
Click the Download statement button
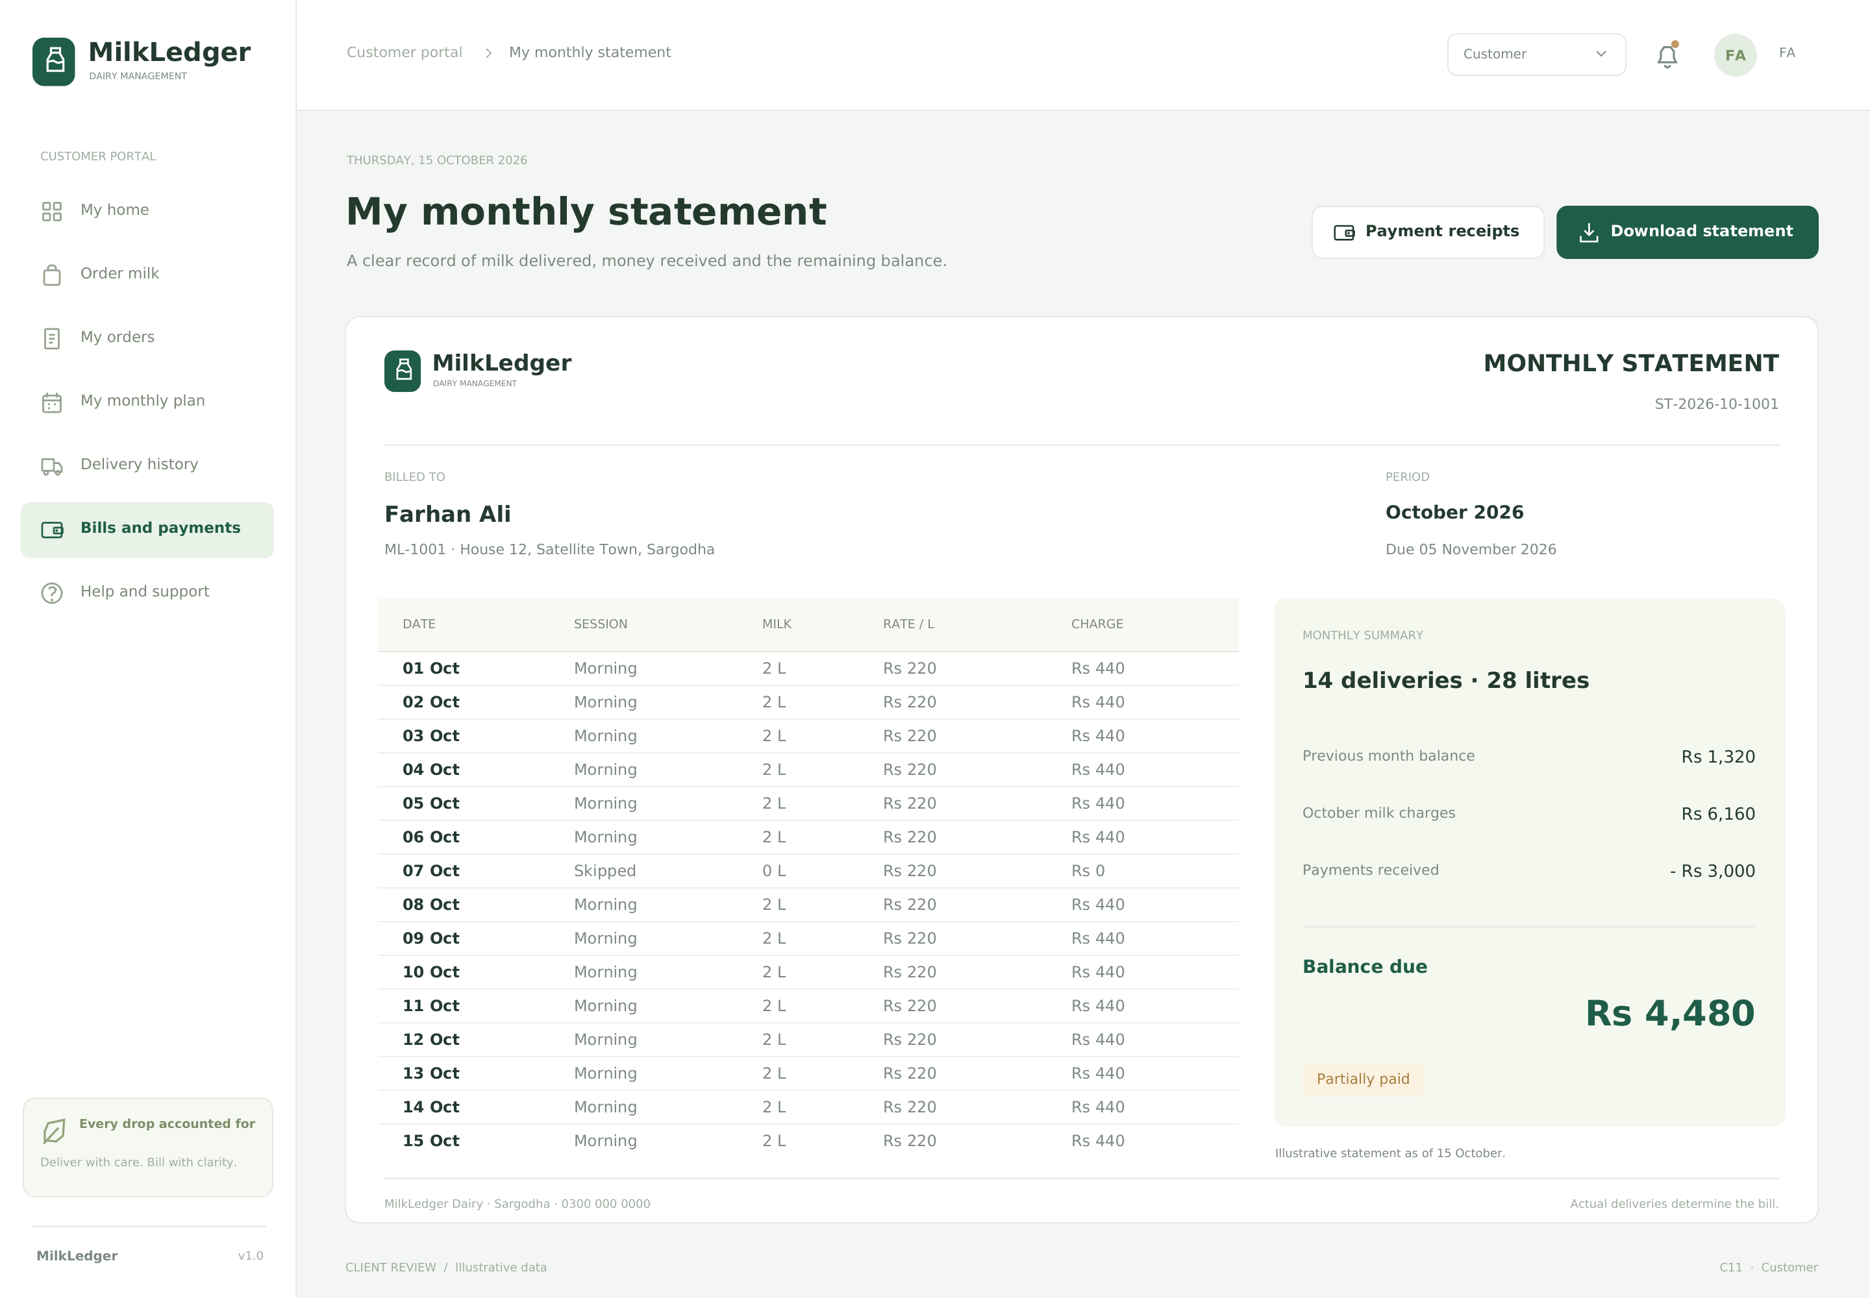tap(1687, 232)
